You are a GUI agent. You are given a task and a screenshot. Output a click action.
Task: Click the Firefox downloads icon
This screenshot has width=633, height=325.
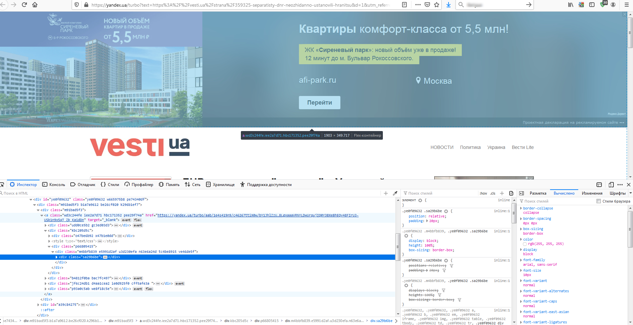point(449,5)
